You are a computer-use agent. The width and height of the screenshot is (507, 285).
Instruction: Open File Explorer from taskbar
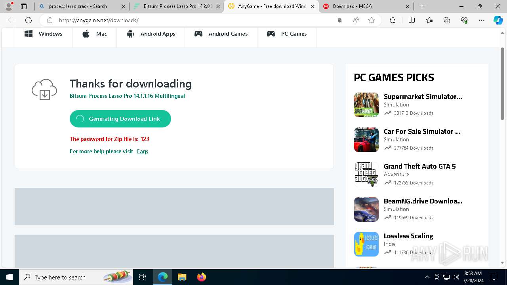coord(182,277)
